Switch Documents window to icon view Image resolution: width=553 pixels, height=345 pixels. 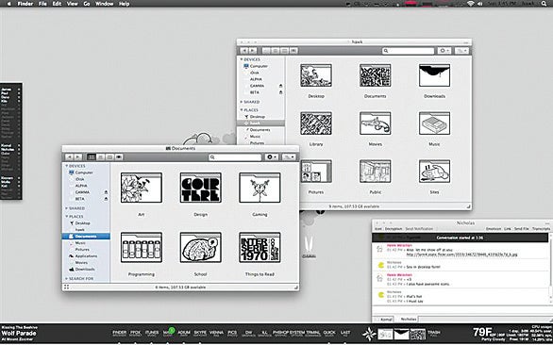(x=92, y=156)
